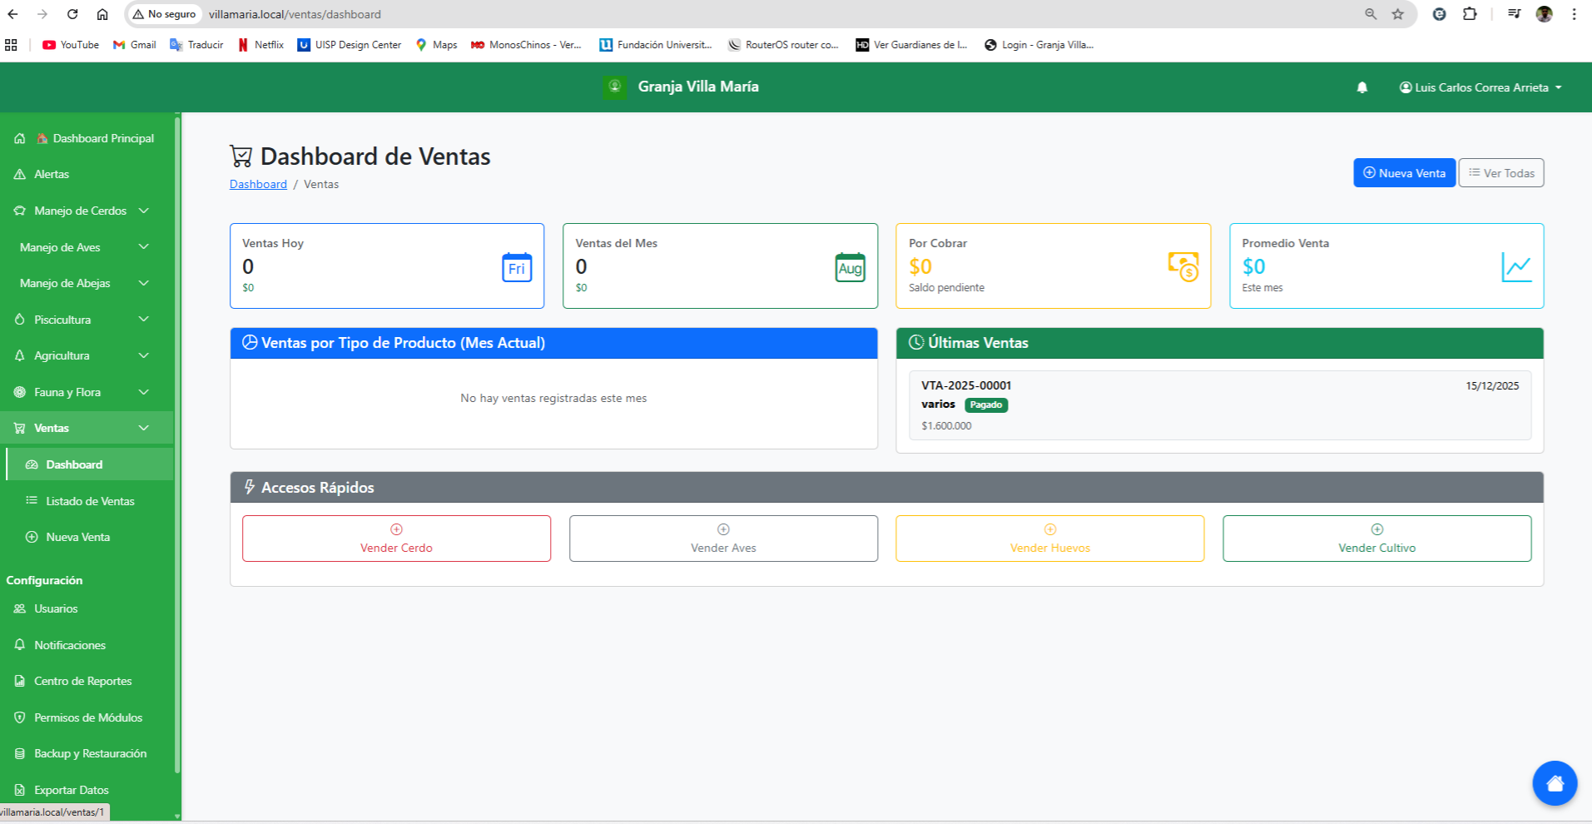This screenshot has width=1592, height=824.
Task: Open the Luis Carlos Correa Arrieta user dropdown
Action: [x=1480, y=87]
